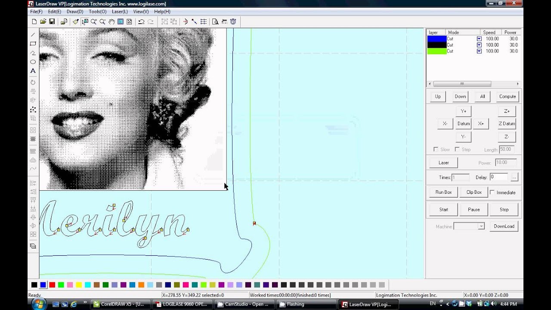The width and height of the screenshot is (551, 310).
Task: Click the Clip Box button
Action: [474, 192]
